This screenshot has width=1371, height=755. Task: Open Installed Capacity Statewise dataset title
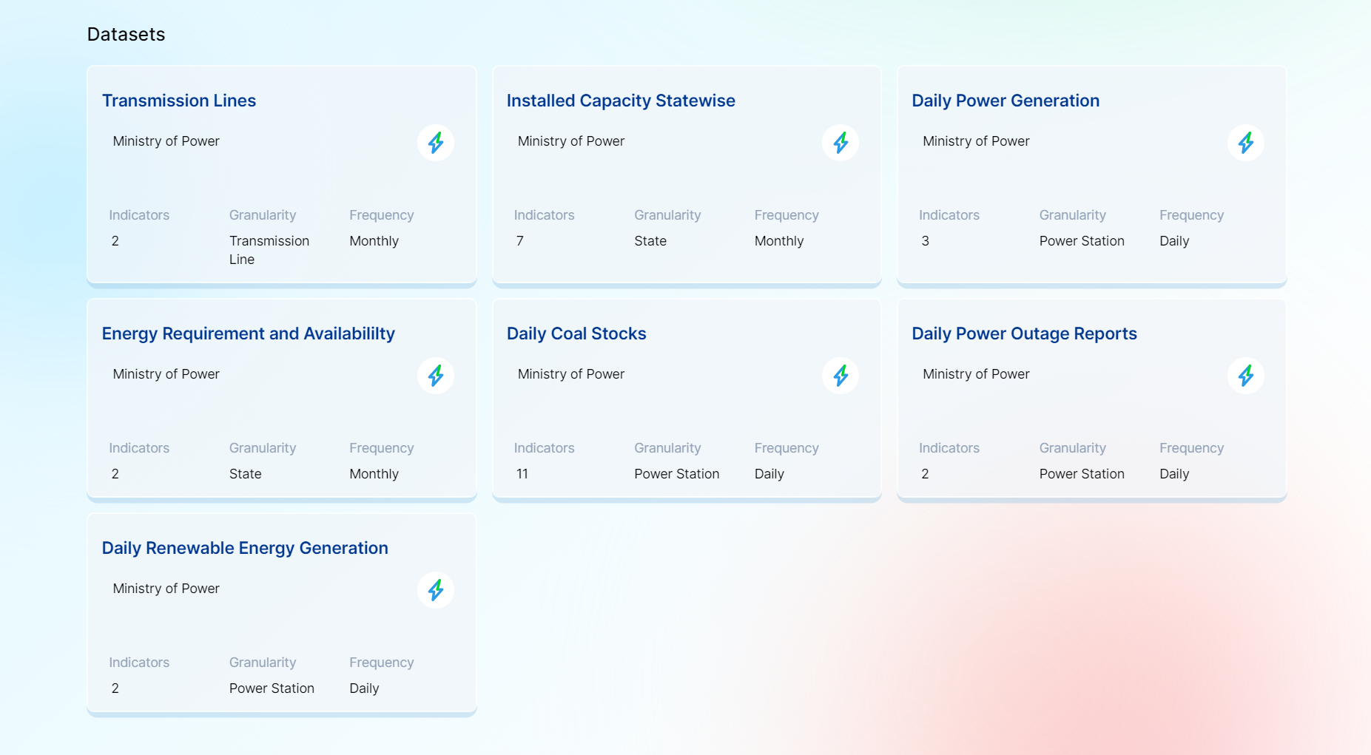pos(620,101)
